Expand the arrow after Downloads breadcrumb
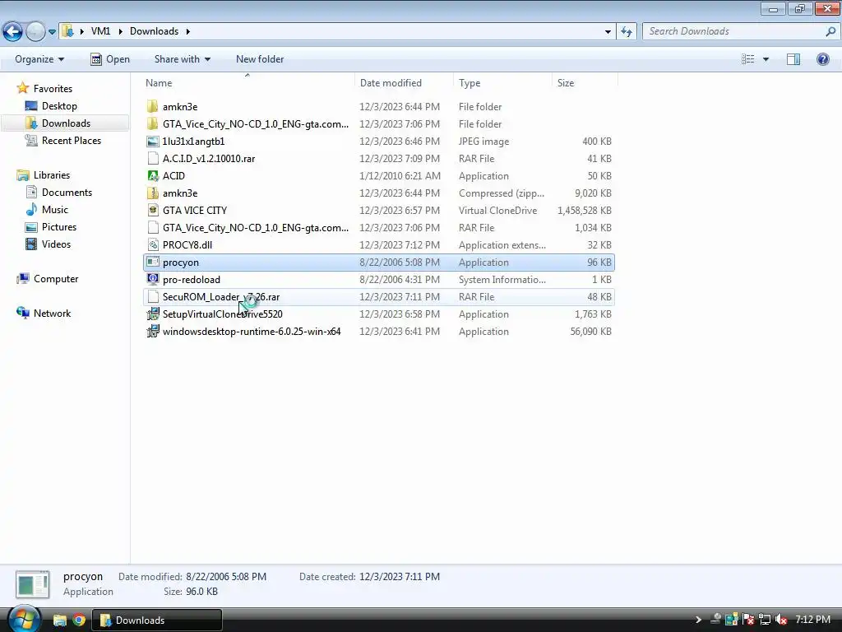 (188, 31)
